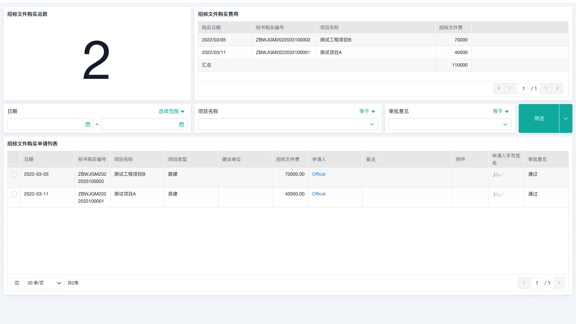Click the big number 2 total count
The height and width of the screenshot is (324, 576).
click(96, 60)
